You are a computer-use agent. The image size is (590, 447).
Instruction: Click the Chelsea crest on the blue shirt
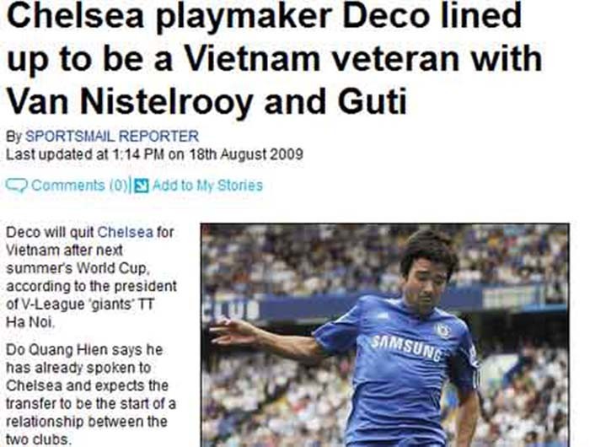[443, 331]
